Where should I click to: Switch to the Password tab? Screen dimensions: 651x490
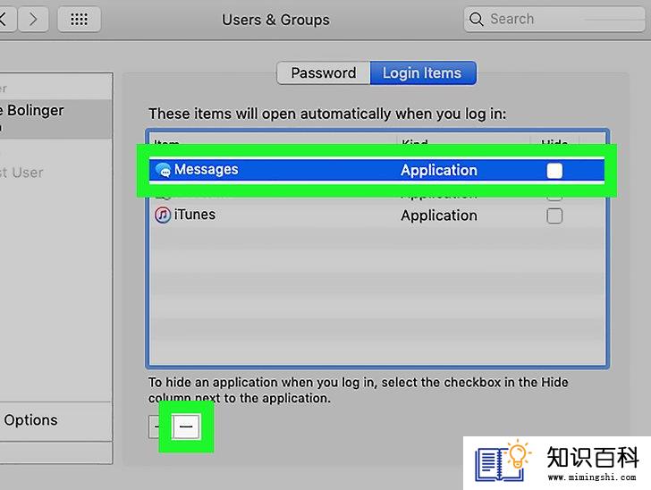[x=324, y=72]
